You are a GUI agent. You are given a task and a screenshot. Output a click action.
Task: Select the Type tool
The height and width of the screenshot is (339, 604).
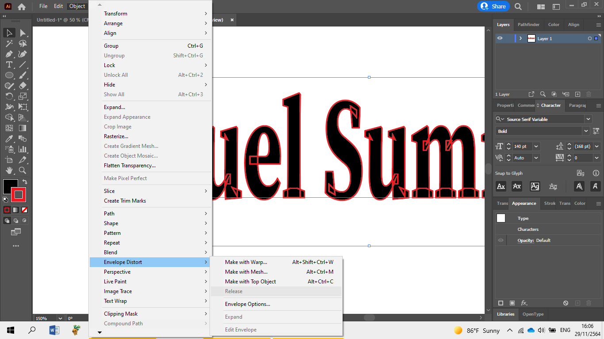[x=9, y=65]
